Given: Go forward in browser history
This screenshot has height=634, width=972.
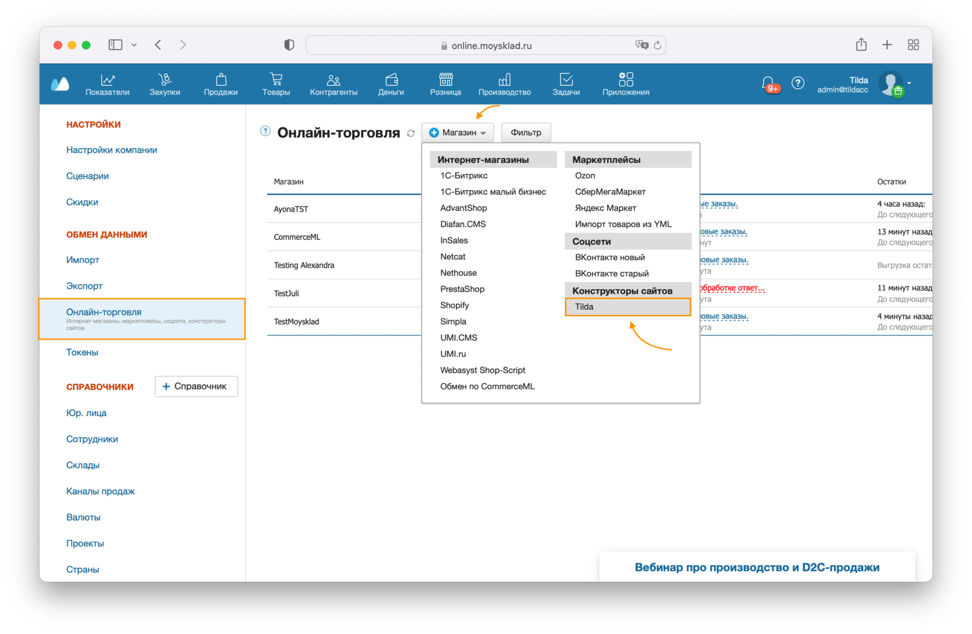Looking at the screenshot, I should pos(183,45).
